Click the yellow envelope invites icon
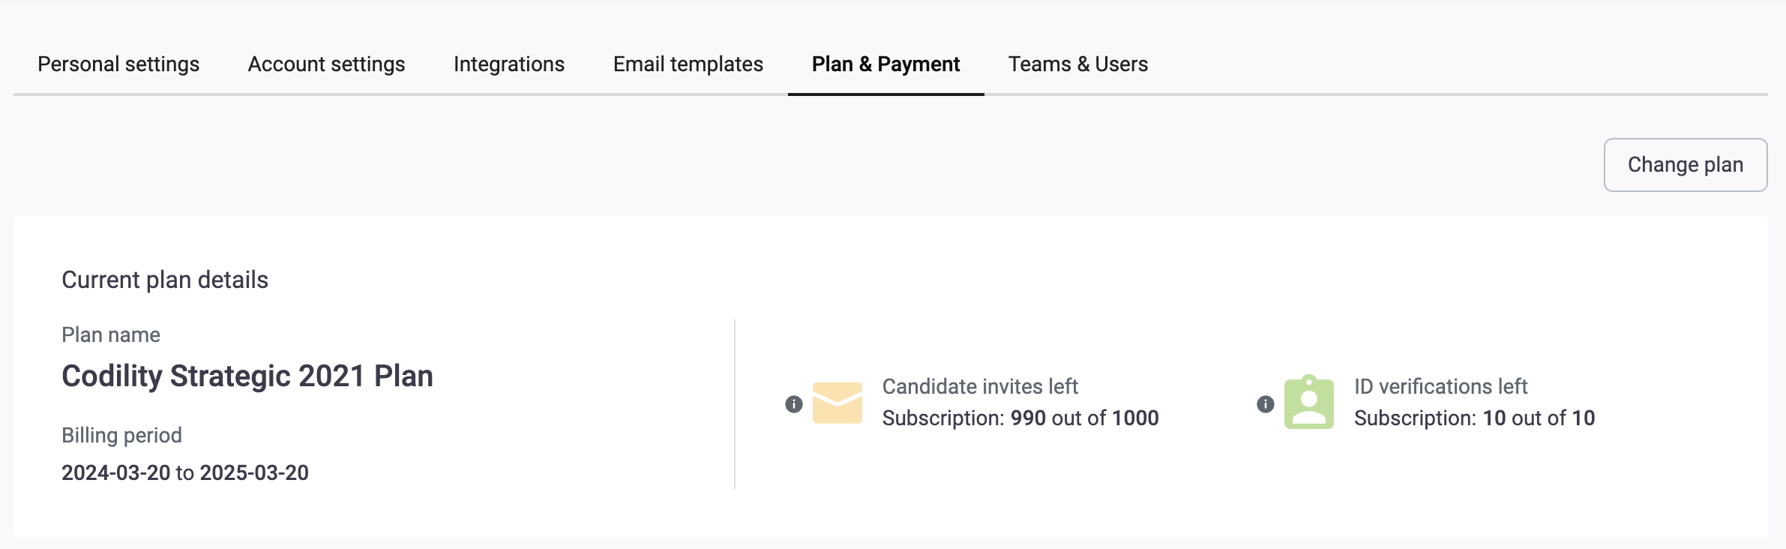This screenshot has height=549, width=1786. (x=837, y=403)
